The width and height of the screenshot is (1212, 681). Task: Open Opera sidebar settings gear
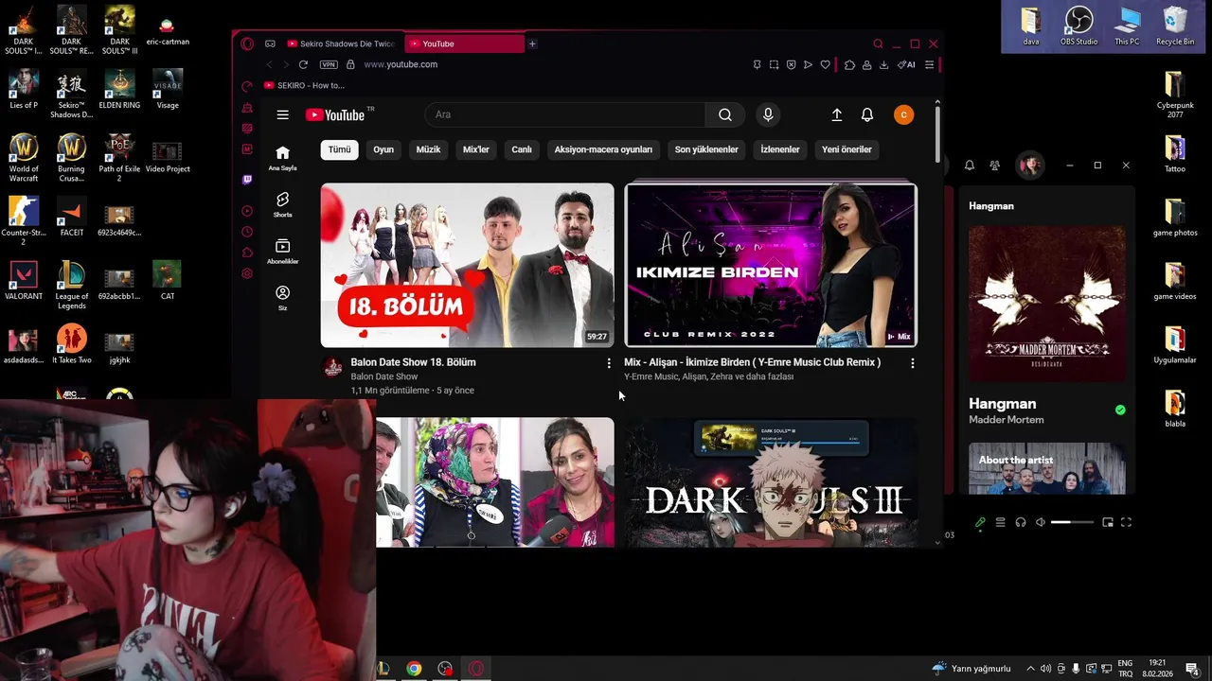tap(247, 273)
